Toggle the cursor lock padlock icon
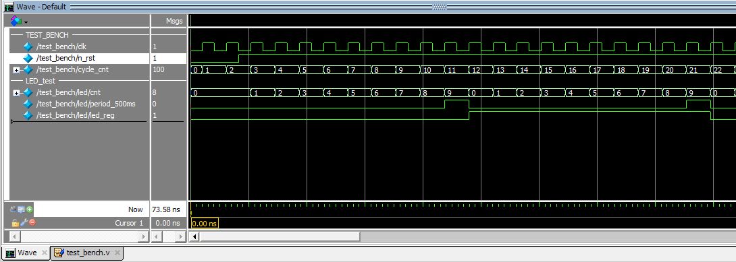Viewport: 736px width, 262px height. point(15,223)
